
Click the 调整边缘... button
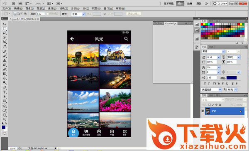click(x=134, y=14)
